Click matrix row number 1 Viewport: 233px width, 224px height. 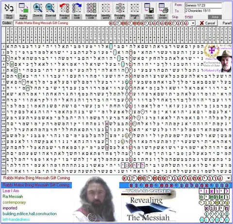point(3,47)
